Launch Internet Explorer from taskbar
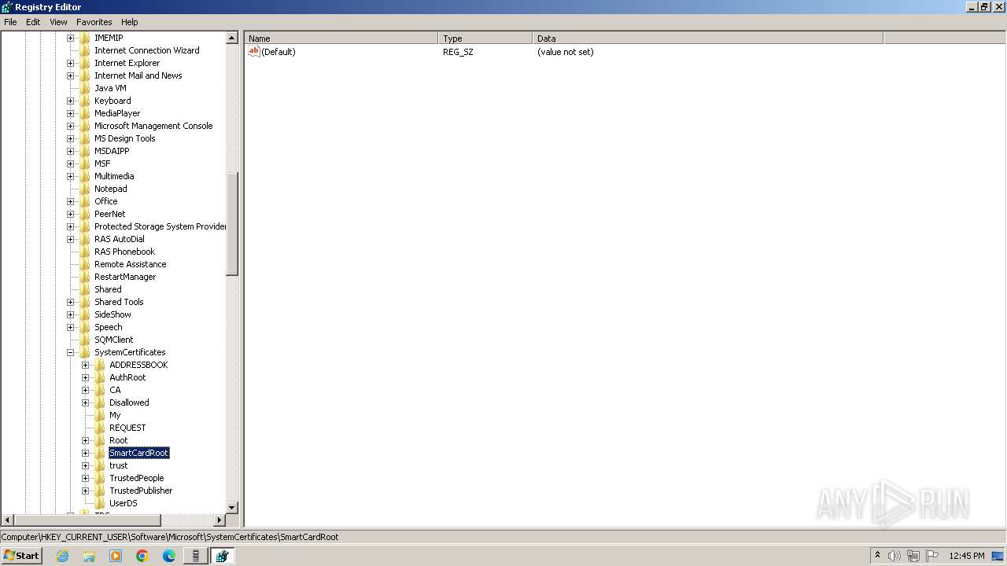Image resolution: width=1007 pixels, height=566 pixels. point(63,556)
